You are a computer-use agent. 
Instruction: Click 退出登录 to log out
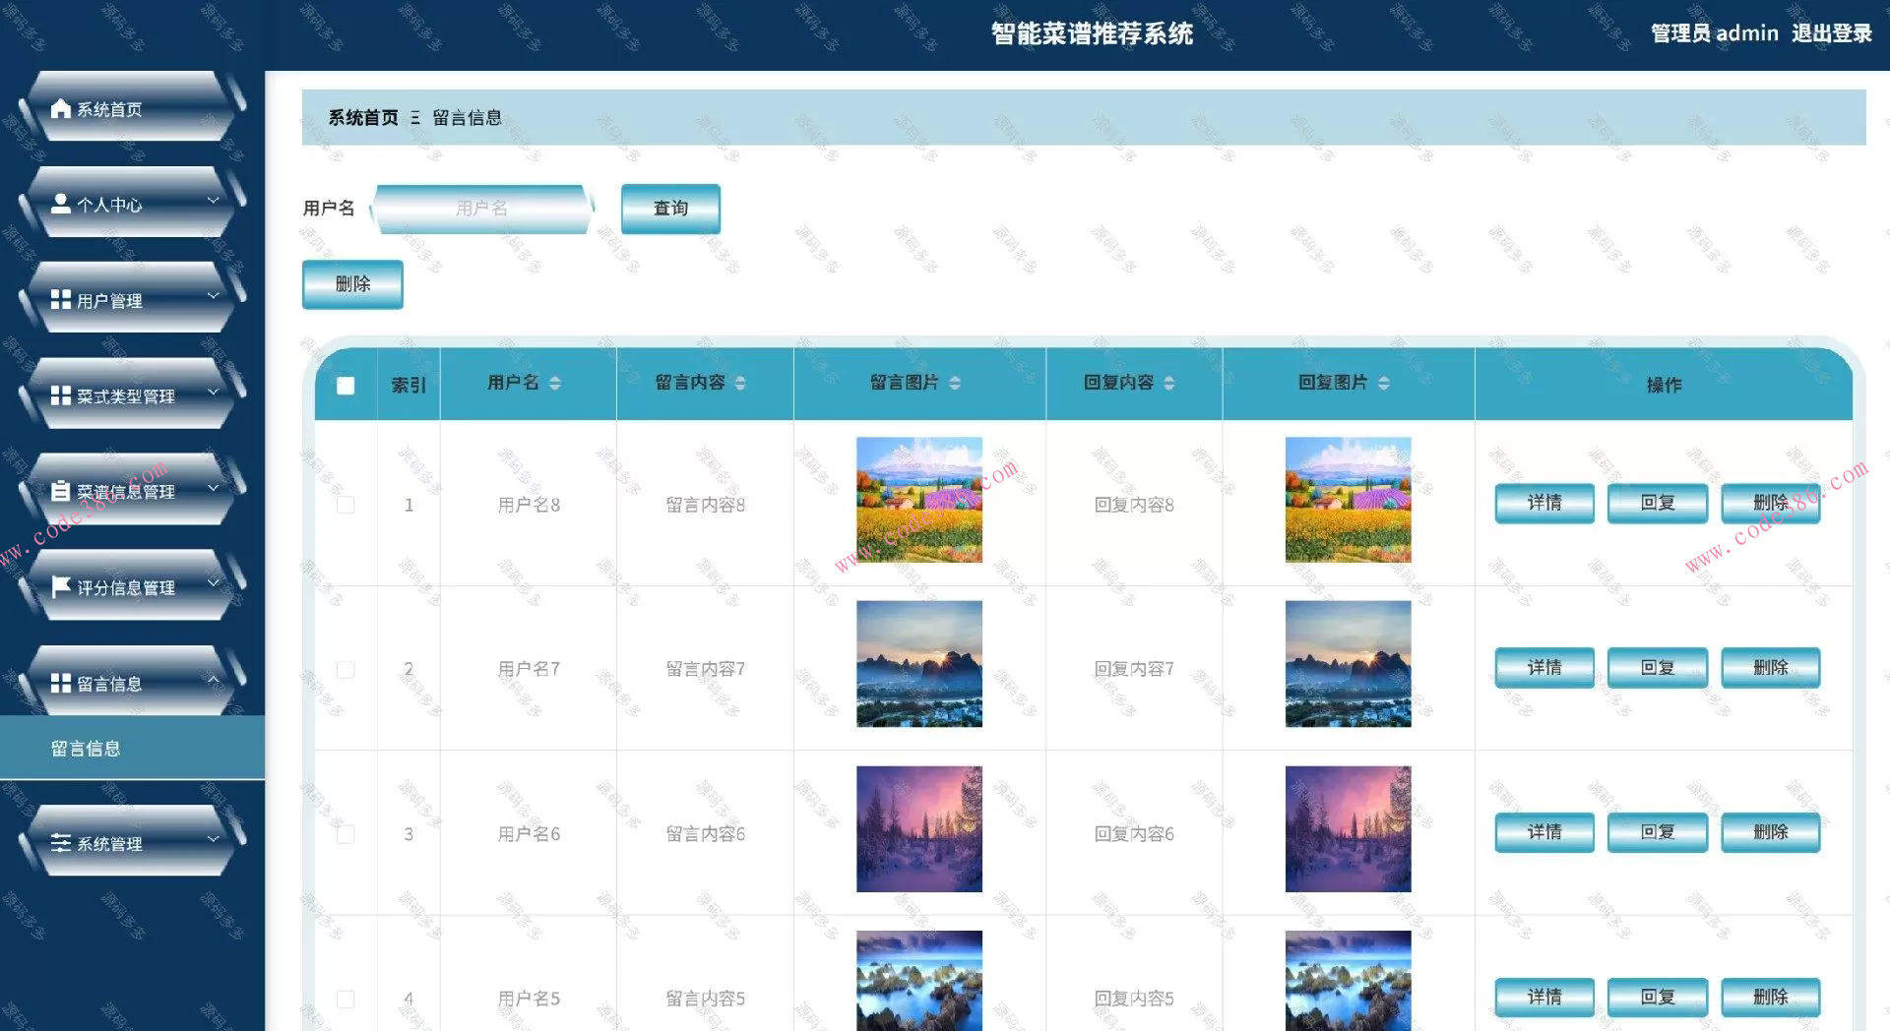[x=1832, y=32]
